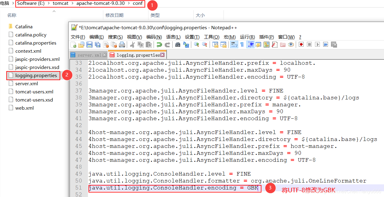Click the Run macro multiple times icon
Screen dimensions: 384x197
pyautogui.click(x=325, y=45)
